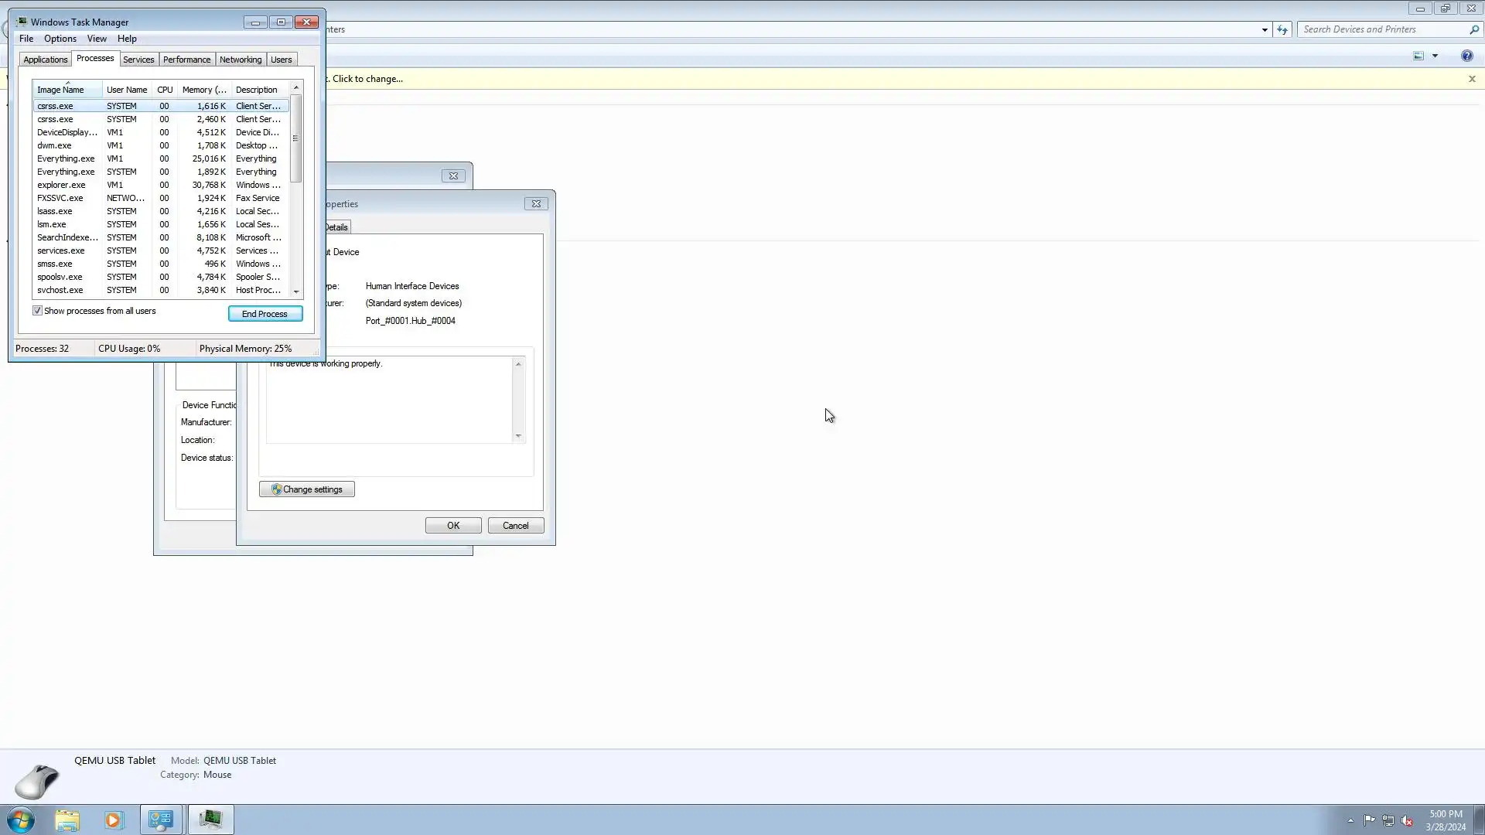Click the Start orb on the taskbar
This screenshot has width=1485, height=835.
[21, 820]
